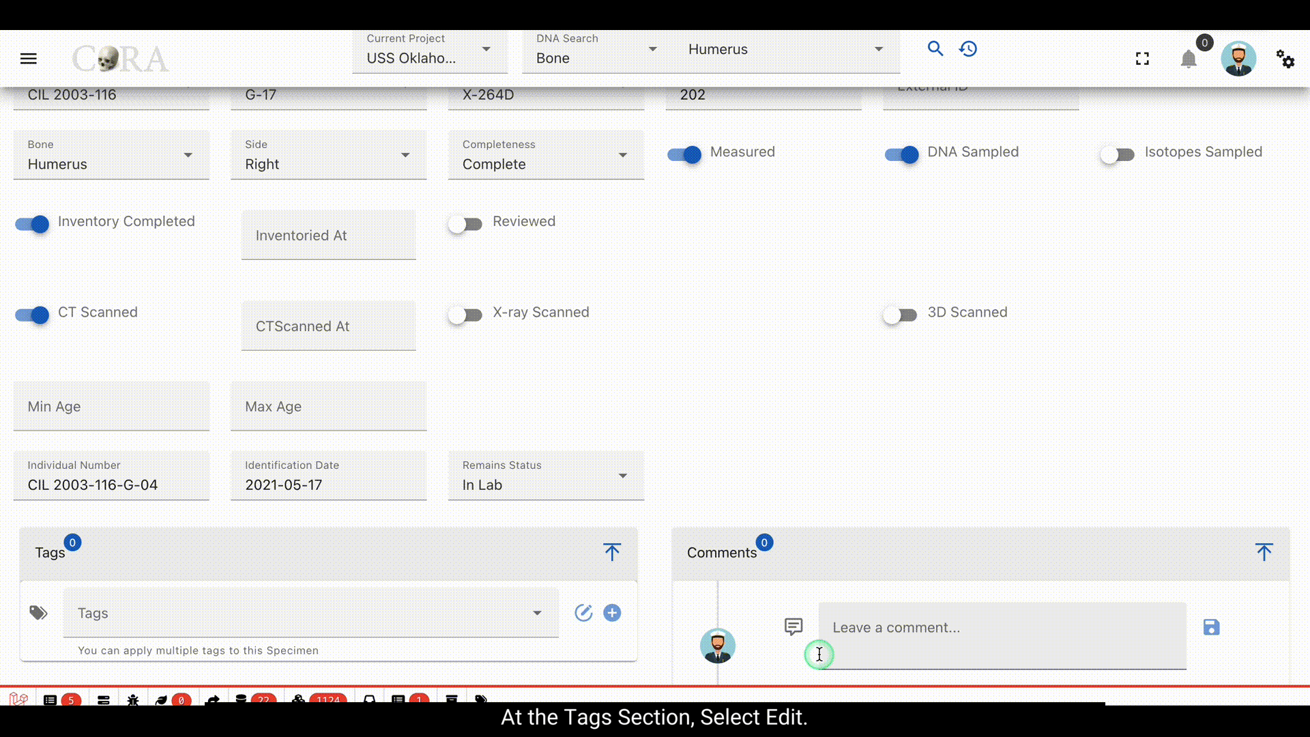Open the Bone dropdown showing Humerus

point(111,155)
